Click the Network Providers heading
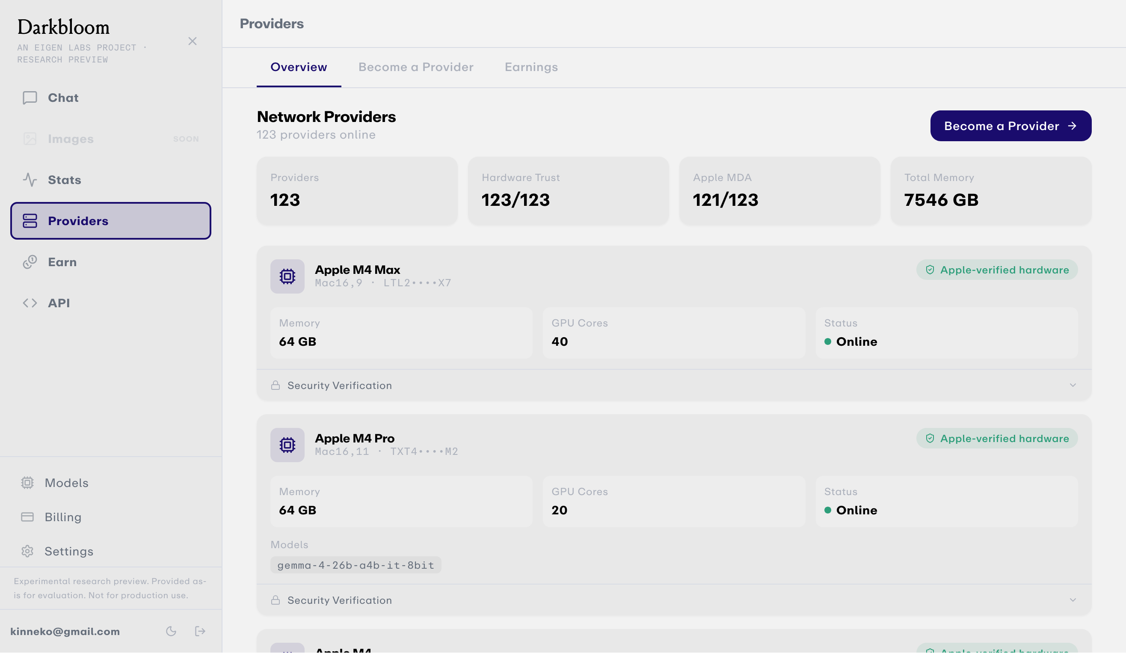This screenshot has height=653, width=1126. pyautogui.click(x=326, y=117)
